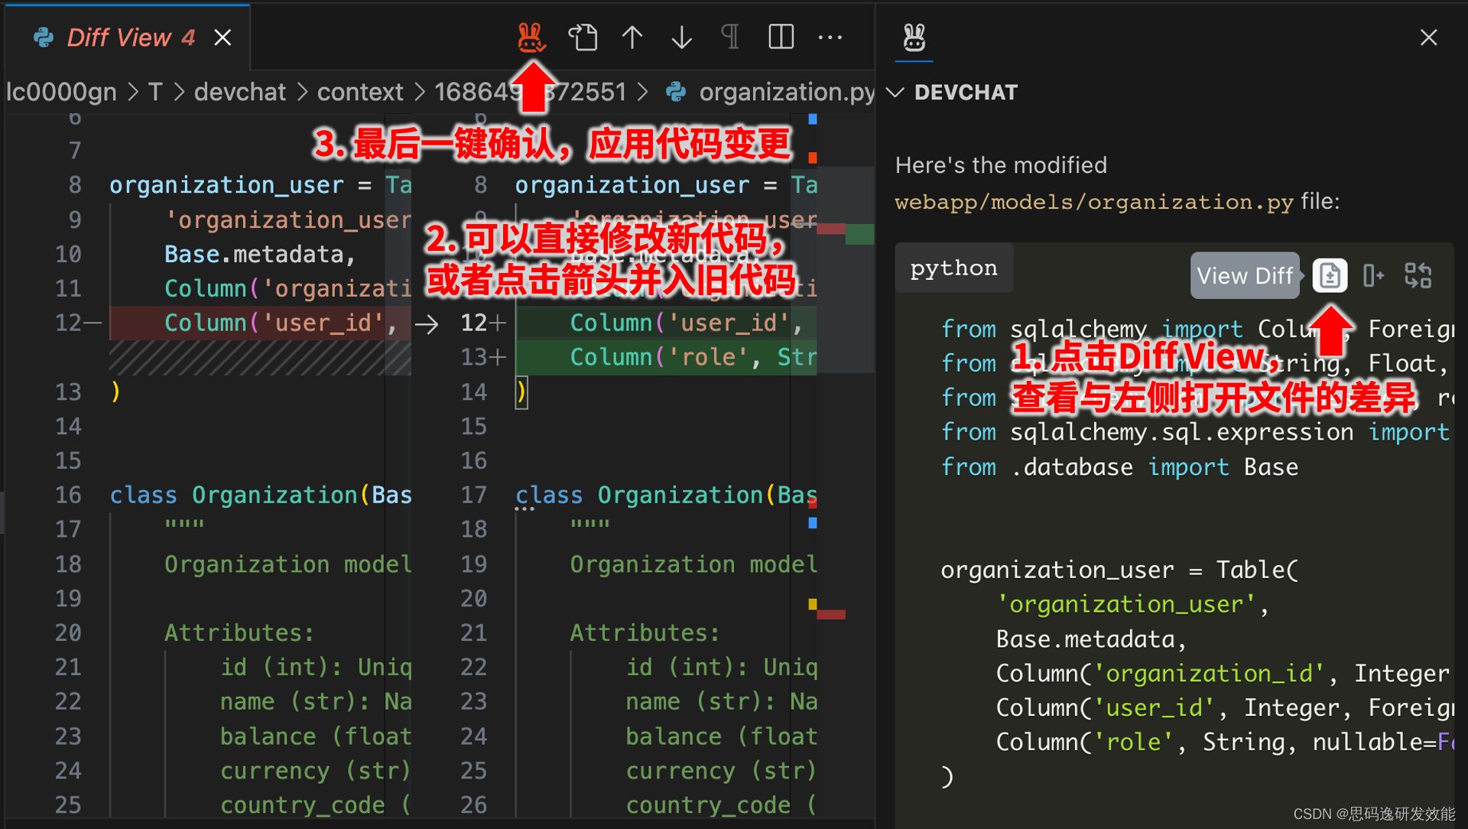1468x829 pixels.
Task: Click the DevChat rabbit icon in the right panel header
Action: (x=914, y=37)
